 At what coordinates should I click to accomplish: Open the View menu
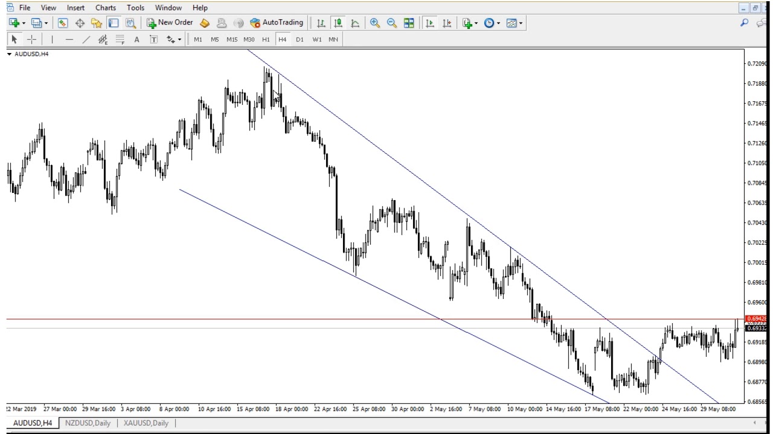[48, 8]
